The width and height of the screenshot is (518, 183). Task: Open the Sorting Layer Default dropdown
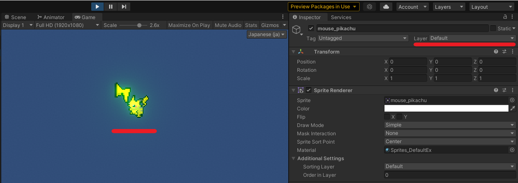450,167
